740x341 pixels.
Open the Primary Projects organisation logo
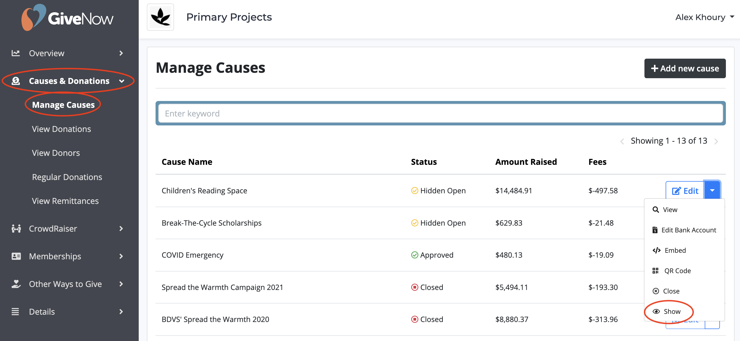point(160,17)
